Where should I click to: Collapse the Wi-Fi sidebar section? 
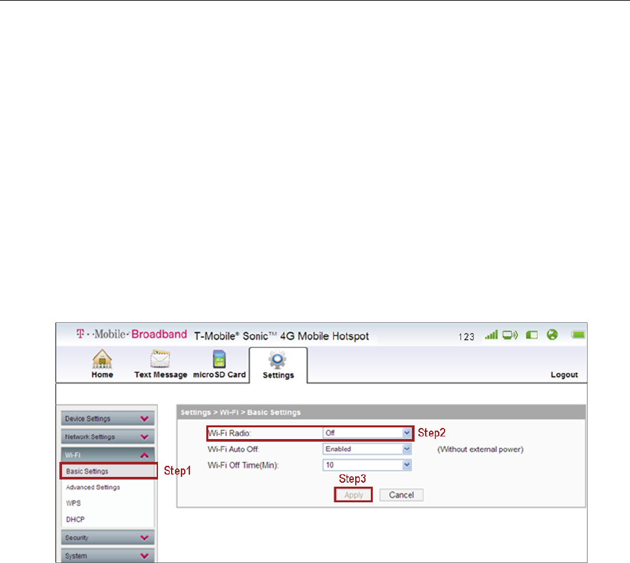pyautogui.click(x=108, y=455)
